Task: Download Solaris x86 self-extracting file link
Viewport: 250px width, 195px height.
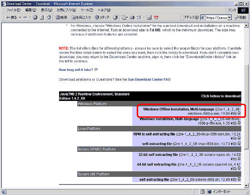Action: (x=154, y=180)
